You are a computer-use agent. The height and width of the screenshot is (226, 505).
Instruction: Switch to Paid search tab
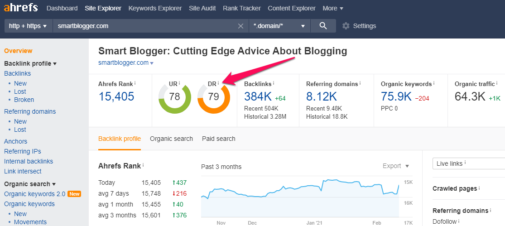219,139
